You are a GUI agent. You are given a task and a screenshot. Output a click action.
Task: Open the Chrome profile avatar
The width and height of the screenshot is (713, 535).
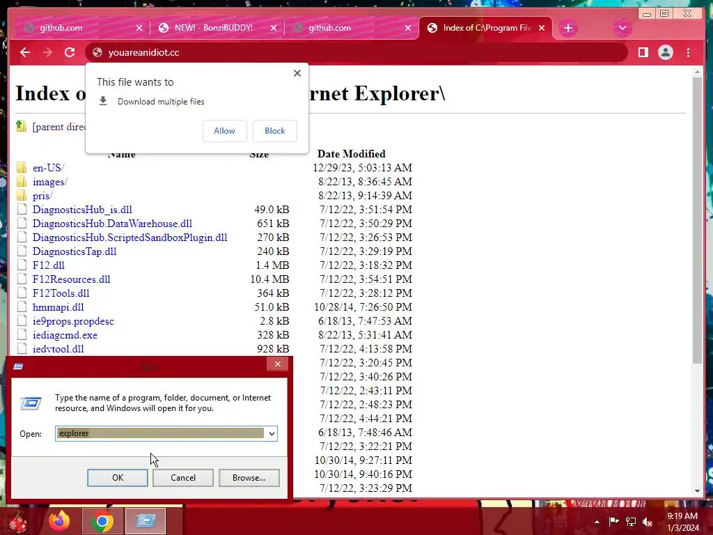tap(665, 52)
